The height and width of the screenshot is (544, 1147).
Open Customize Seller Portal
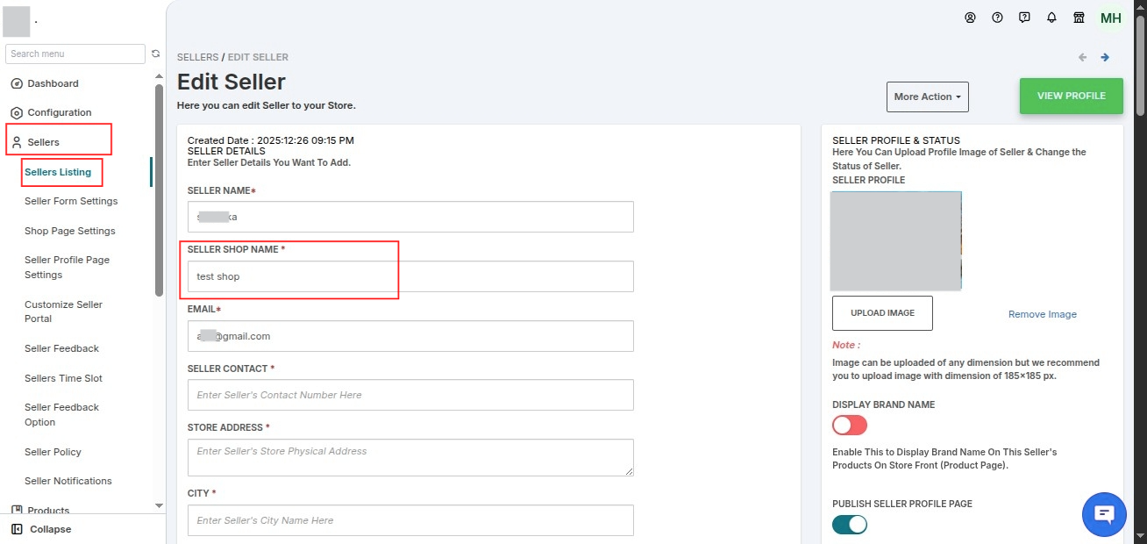[x=64, y=311]
